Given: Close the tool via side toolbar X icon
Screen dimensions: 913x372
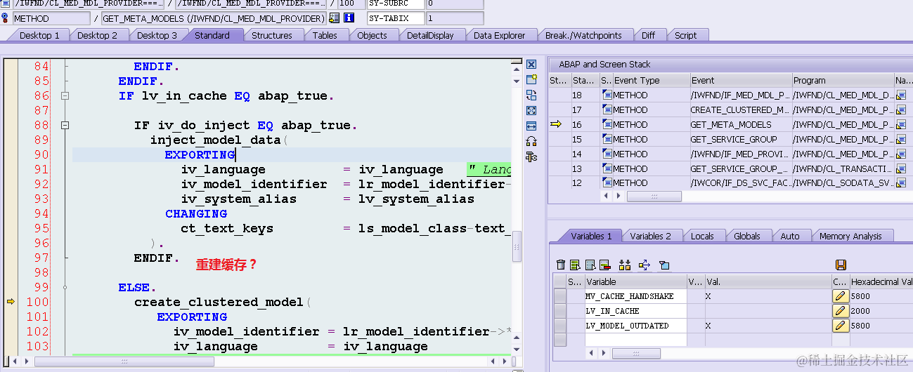Looking at the screenshot, I should [531, 65].
